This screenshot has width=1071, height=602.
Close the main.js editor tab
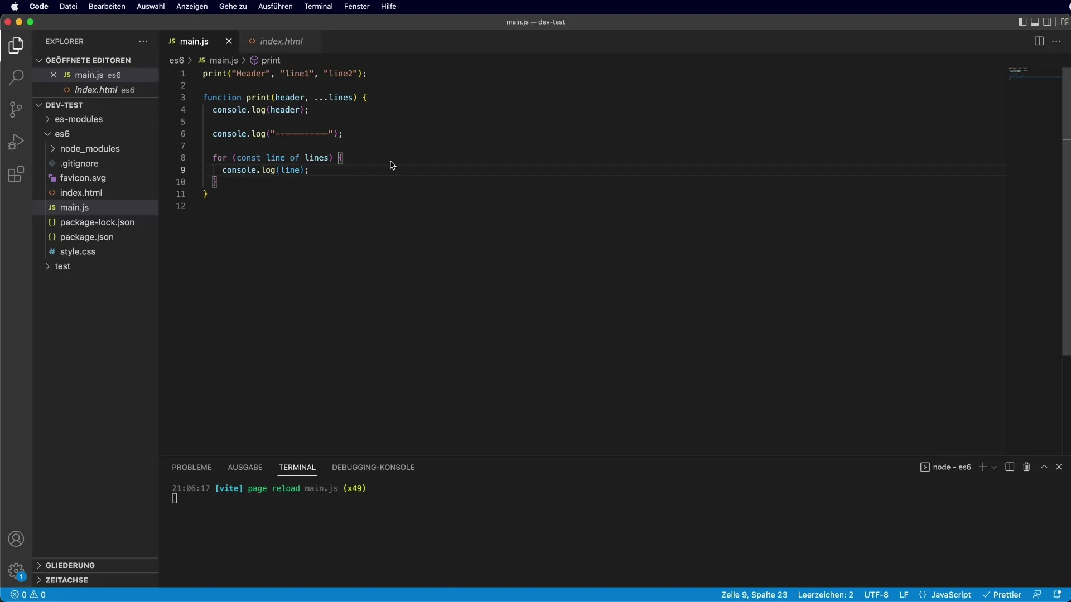pos(229,41)
